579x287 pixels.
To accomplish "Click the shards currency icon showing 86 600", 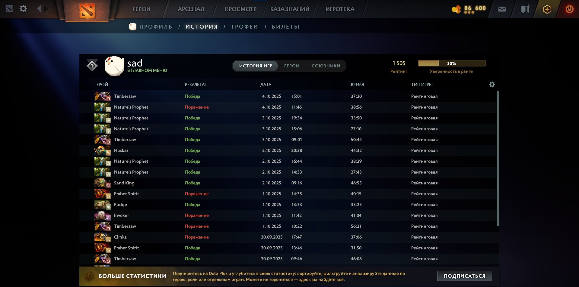I will (457, 9).
